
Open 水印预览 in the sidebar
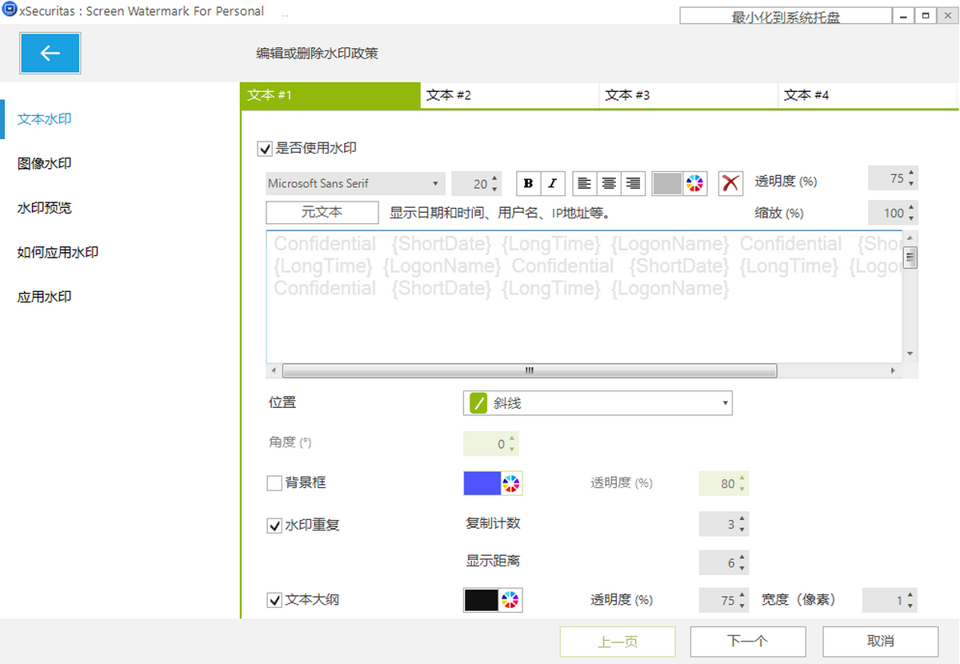pos(45,208)
